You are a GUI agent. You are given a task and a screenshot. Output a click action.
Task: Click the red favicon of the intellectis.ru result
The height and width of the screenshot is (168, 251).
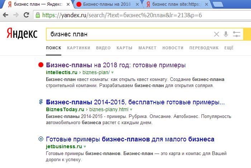[41, 65]
